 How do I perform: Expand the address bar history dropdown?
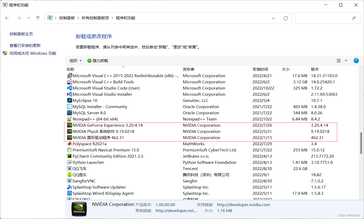click(274, 18)
